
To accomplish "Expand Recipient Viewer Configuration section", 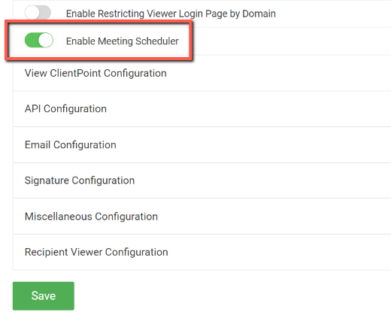I will (202, 252).
